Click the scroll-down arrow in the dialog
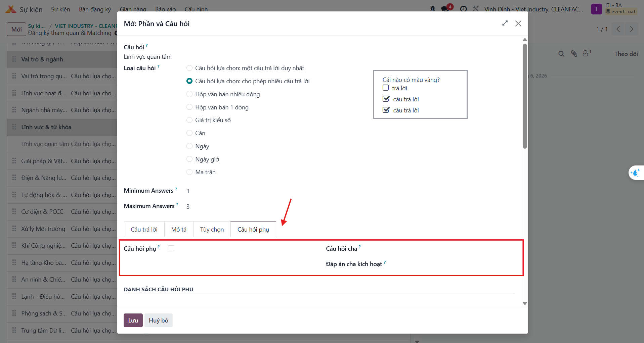 tap(525, 303)
